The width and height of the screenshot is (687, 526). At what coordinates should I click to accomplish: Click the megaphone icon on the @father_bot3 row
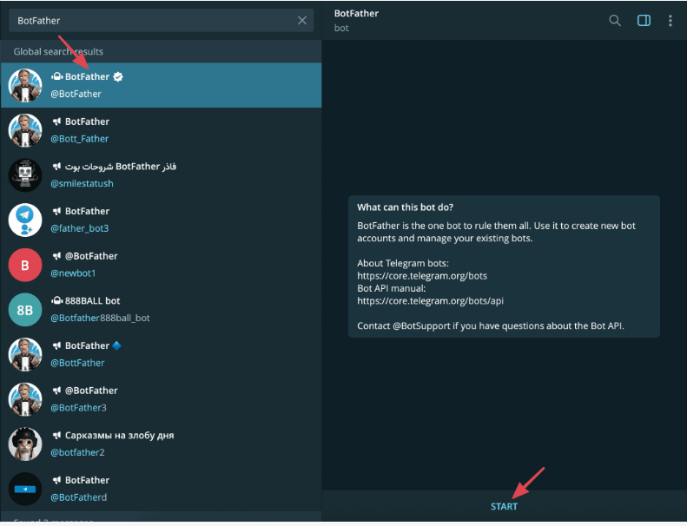[56, 211]
